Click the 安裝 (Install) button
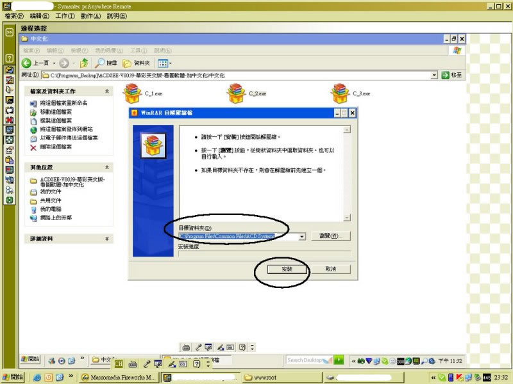 point(287,269)
